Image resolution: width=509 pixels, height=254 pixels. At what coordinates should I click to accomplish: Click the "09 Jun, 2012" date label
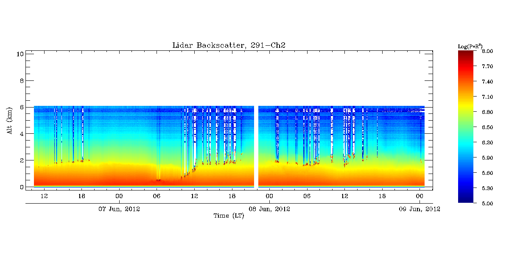pyautogui.click(x=420, y=209)
